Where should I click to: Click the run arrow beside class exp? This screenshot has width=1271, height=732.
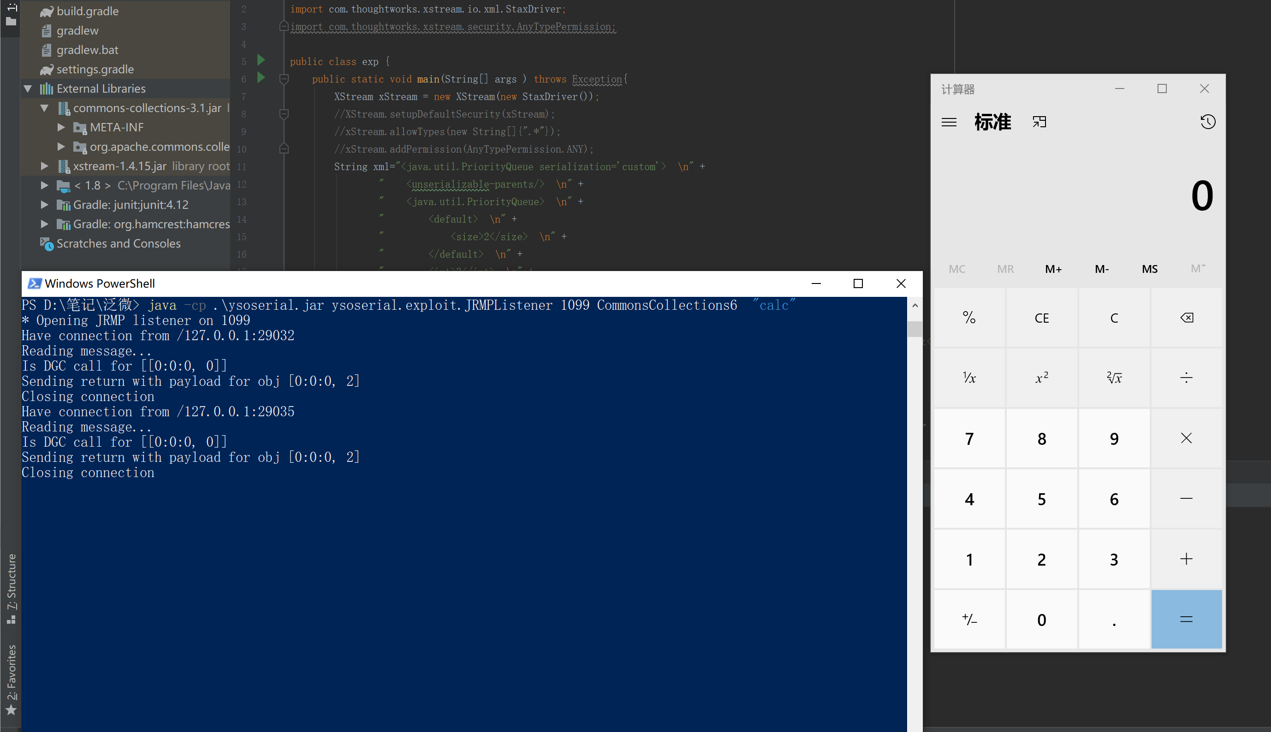tap(261, 60)
